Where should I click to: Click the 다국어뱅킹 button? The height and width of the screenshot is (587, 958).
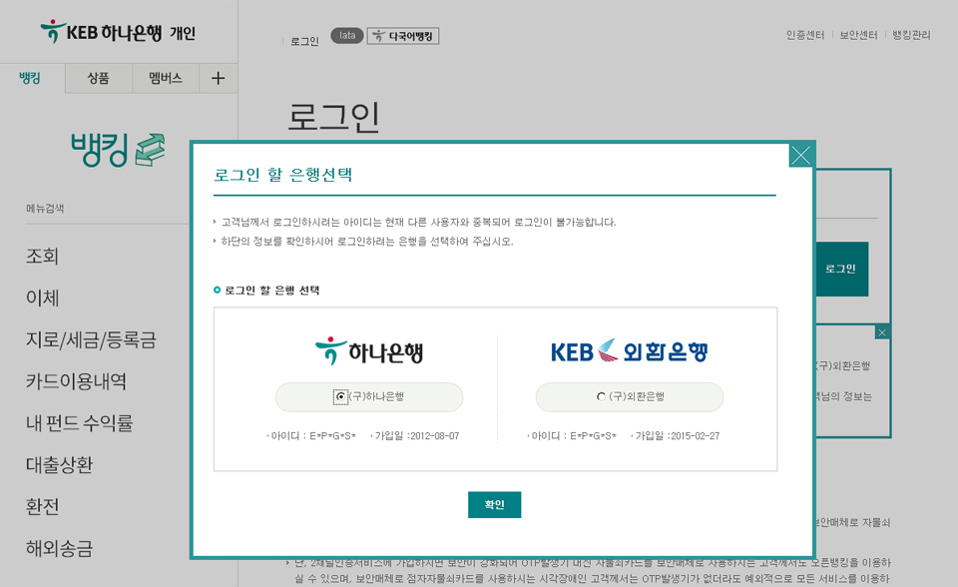coord(402,36)
